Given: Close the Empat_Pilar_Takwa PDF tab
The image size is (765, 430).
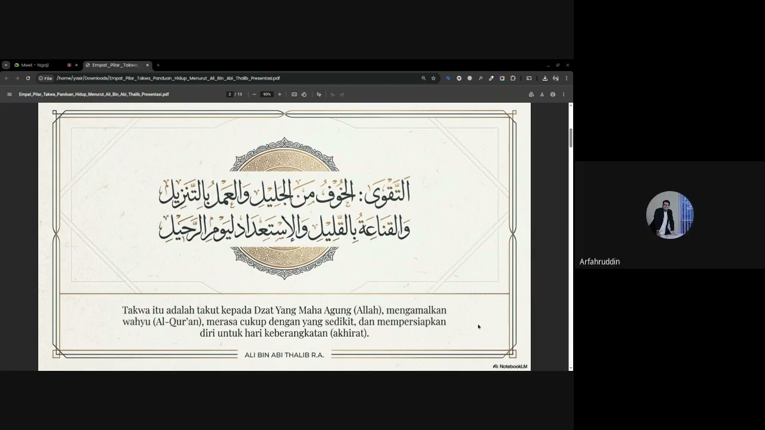Looking at the screenshot, I should (147, 65).
